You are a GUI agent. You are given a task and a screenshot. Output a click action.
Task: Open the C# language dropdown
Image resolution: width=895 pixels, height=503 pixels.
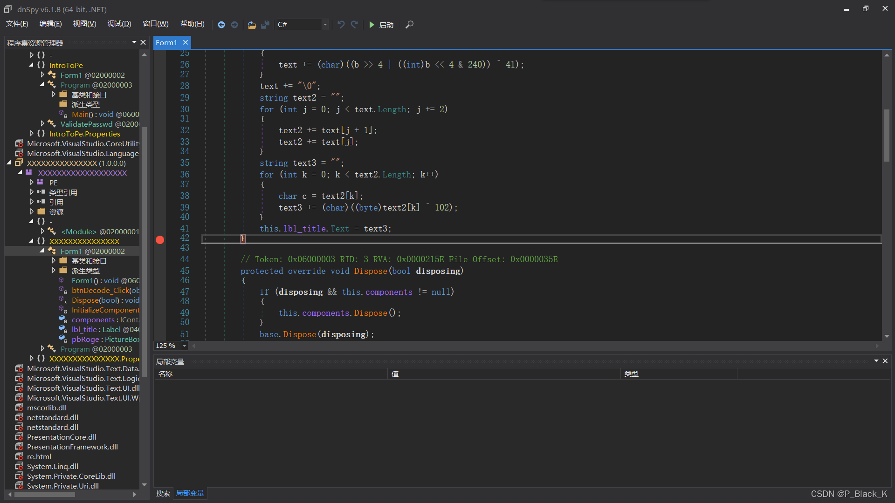click(x=325, y=25)
